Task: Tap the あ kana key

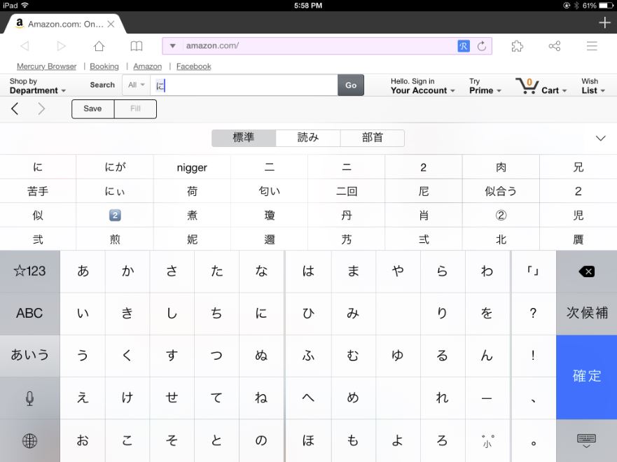Action: pyautogui.click(x=83, y=272)
